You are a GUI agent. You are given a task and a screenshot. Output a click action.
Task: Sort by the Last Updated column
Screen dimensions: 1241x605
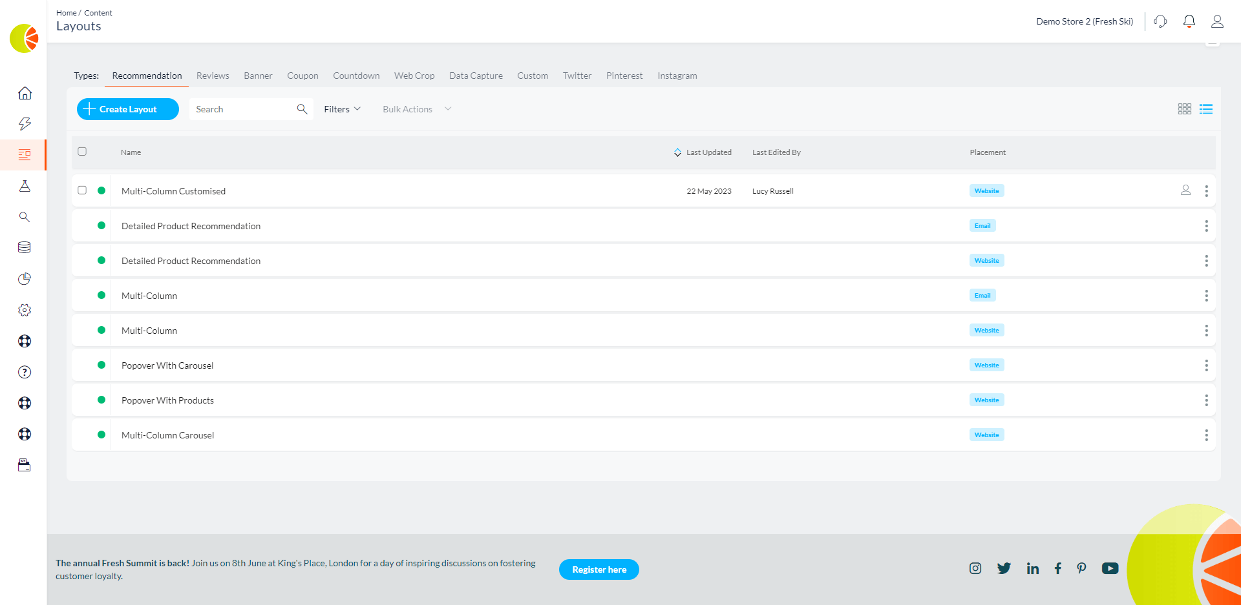tap(703, 152)
